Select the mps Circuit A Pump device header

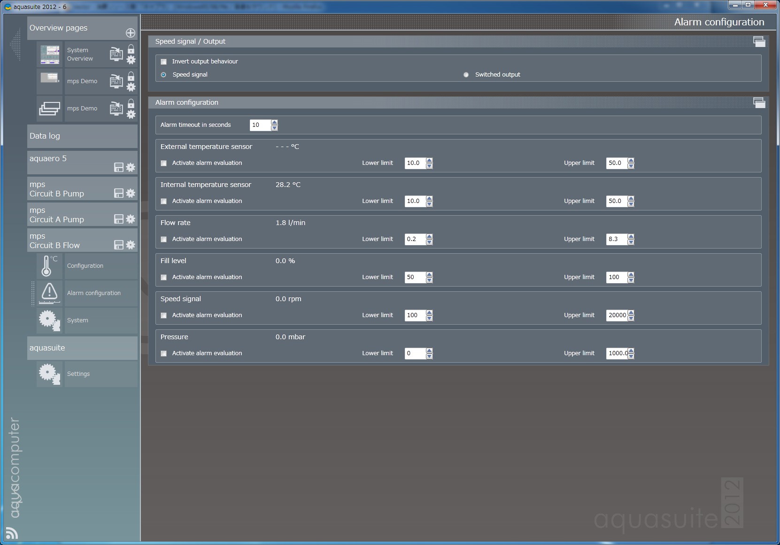(82, 214)
